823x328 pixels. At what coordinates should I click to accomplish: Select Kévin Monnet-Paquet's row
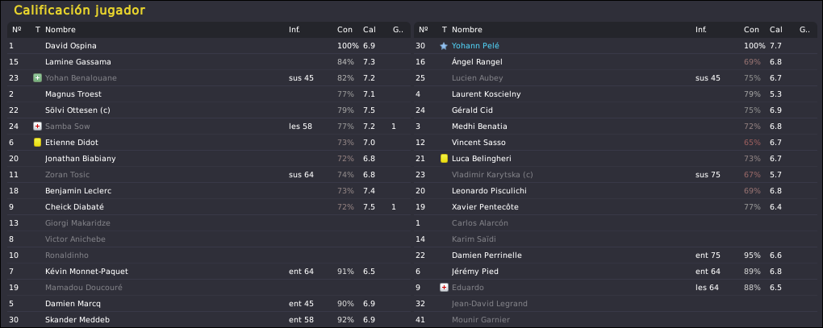209,272
